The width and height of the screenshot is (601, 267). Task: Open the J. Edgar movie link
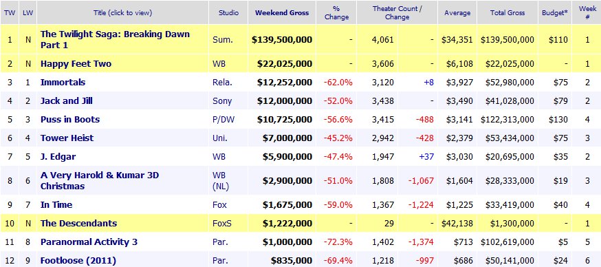pos(58,156)
